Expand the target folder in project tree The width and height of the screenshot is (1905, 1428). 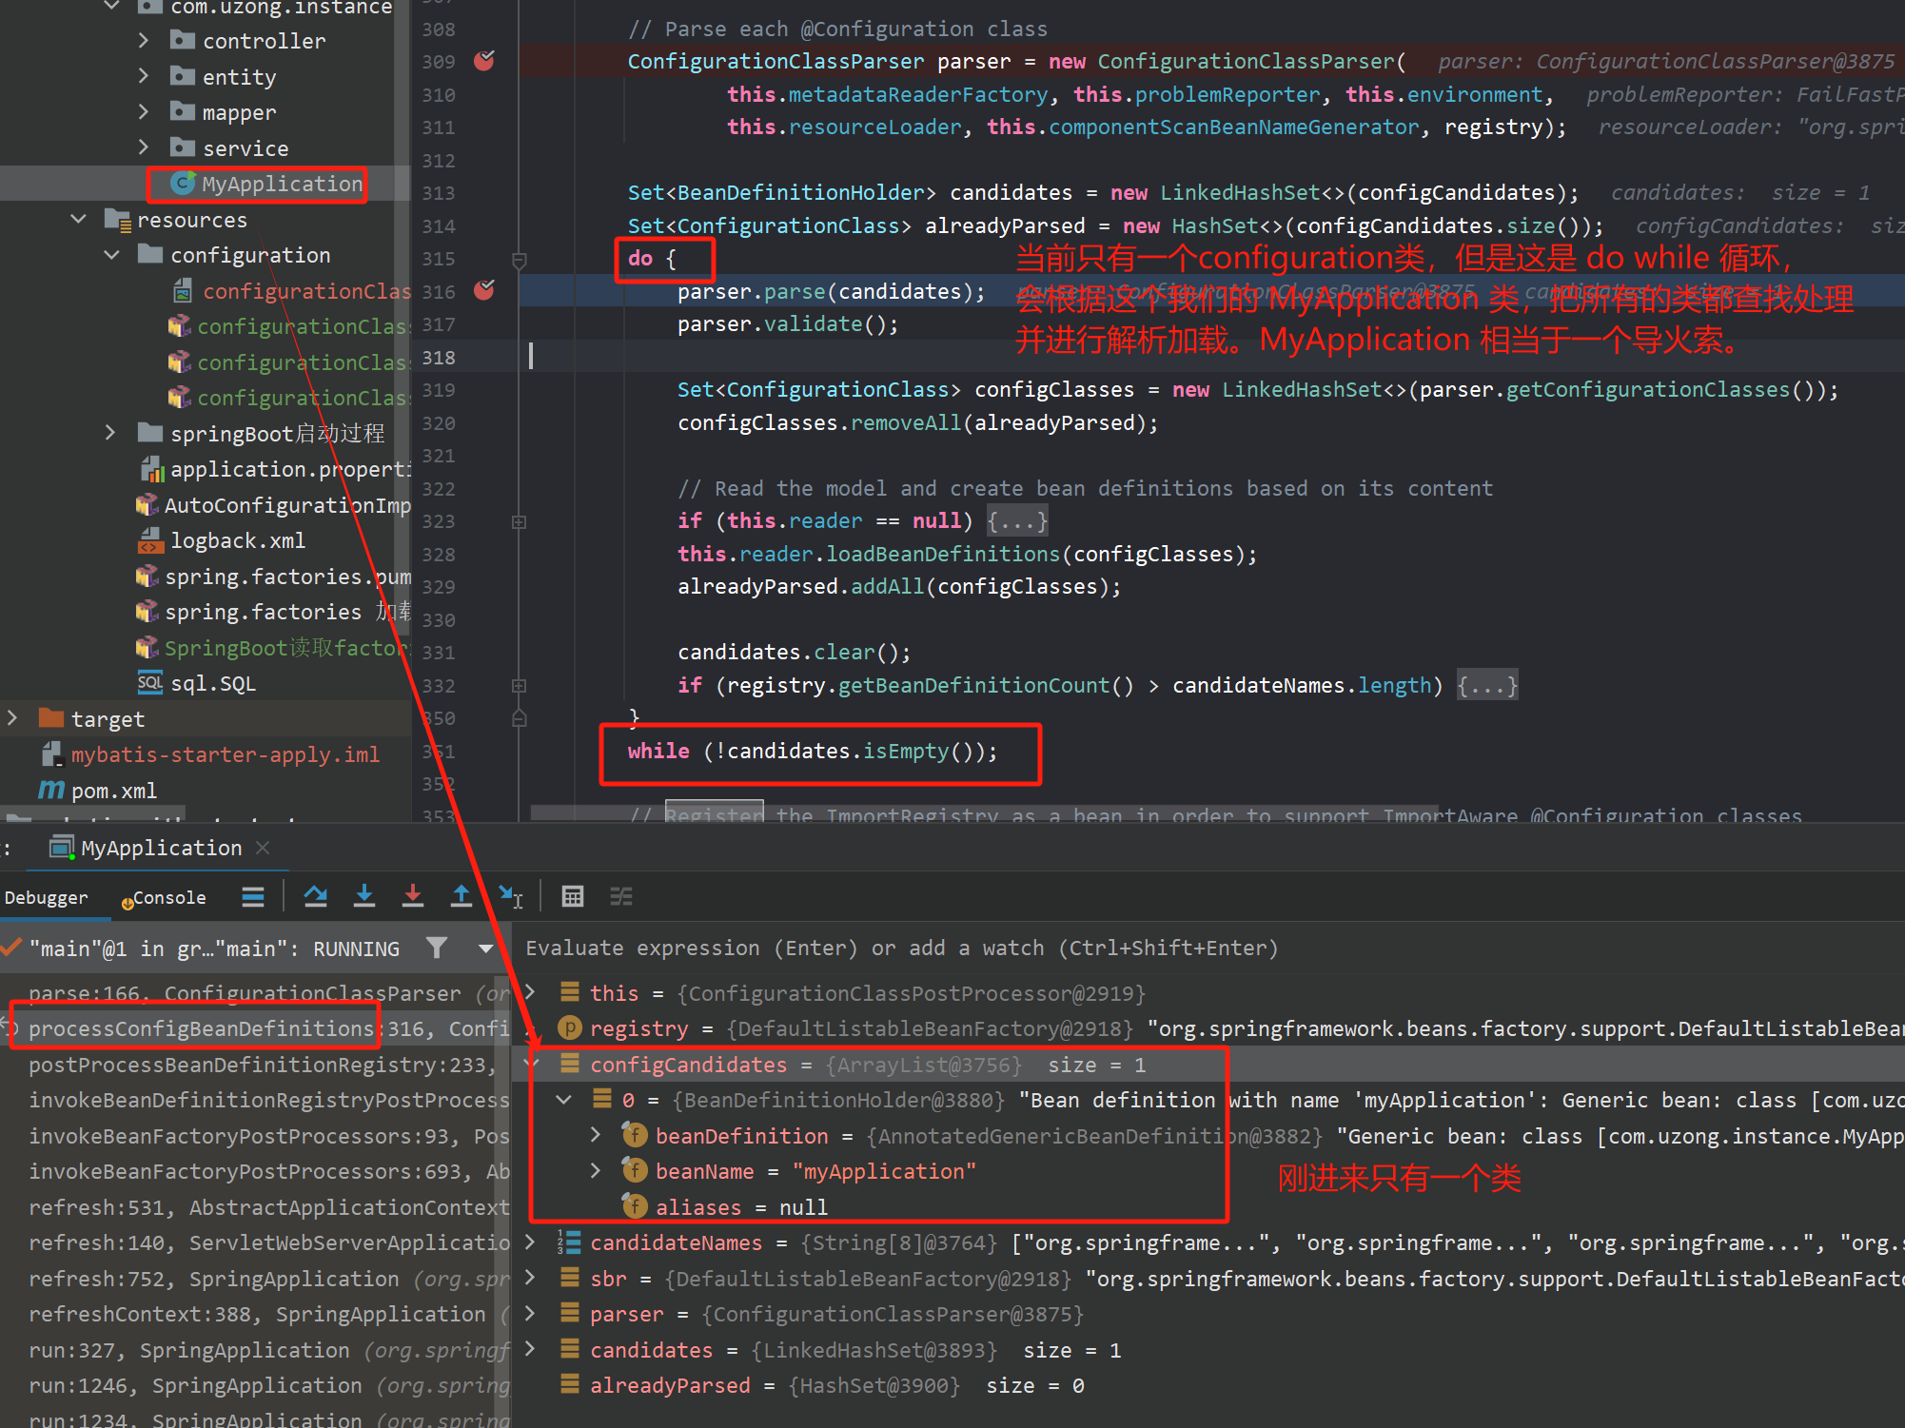(13, 718)
